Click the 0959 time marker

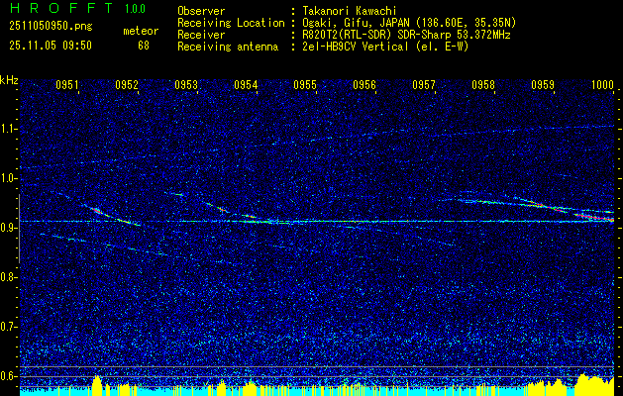tap(543, 85)
